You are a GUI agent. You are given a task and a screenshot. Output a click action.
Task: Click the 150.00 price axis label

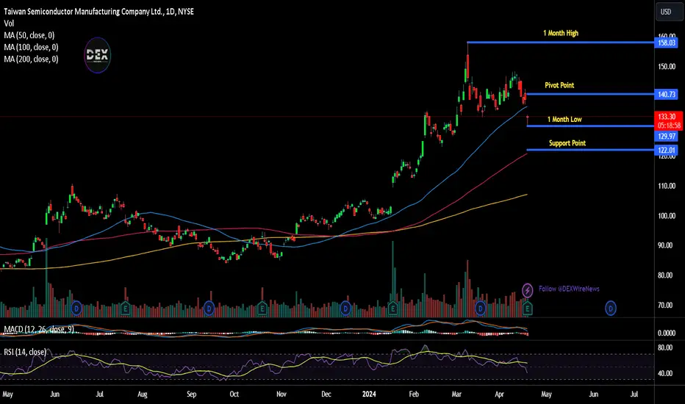[x=667, y=66]
